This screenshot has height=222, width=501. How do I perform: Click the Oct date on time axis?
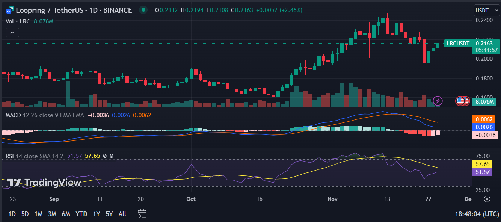(x=191, y=199)
